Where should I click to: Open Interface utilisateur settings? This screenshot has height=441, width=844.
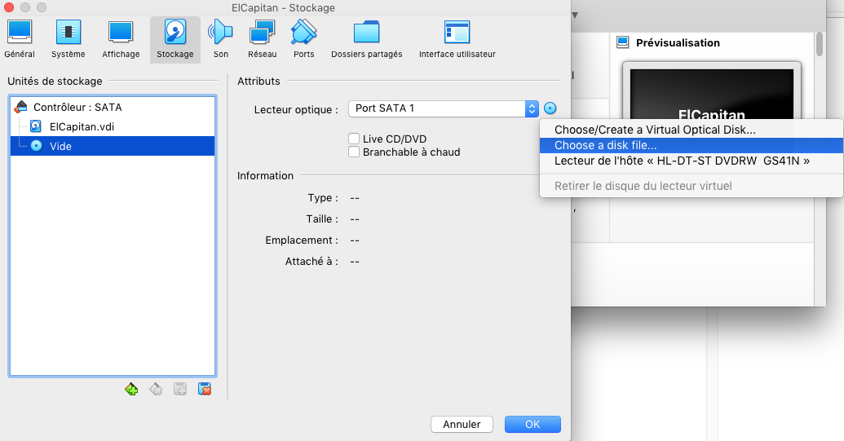tap(457, 39)
